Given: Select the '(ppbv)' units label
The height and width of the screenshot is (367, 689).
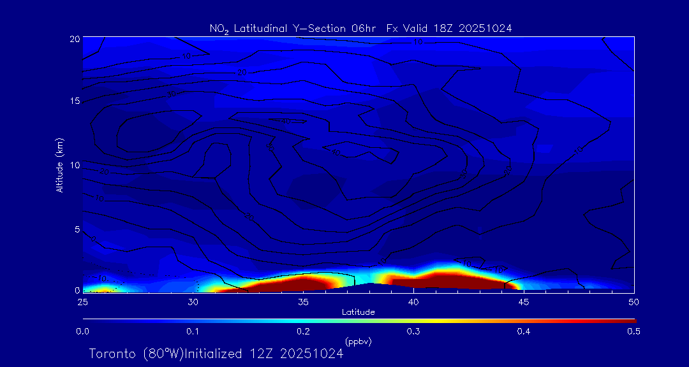Looking at the screenshot, I should (358, 342).
